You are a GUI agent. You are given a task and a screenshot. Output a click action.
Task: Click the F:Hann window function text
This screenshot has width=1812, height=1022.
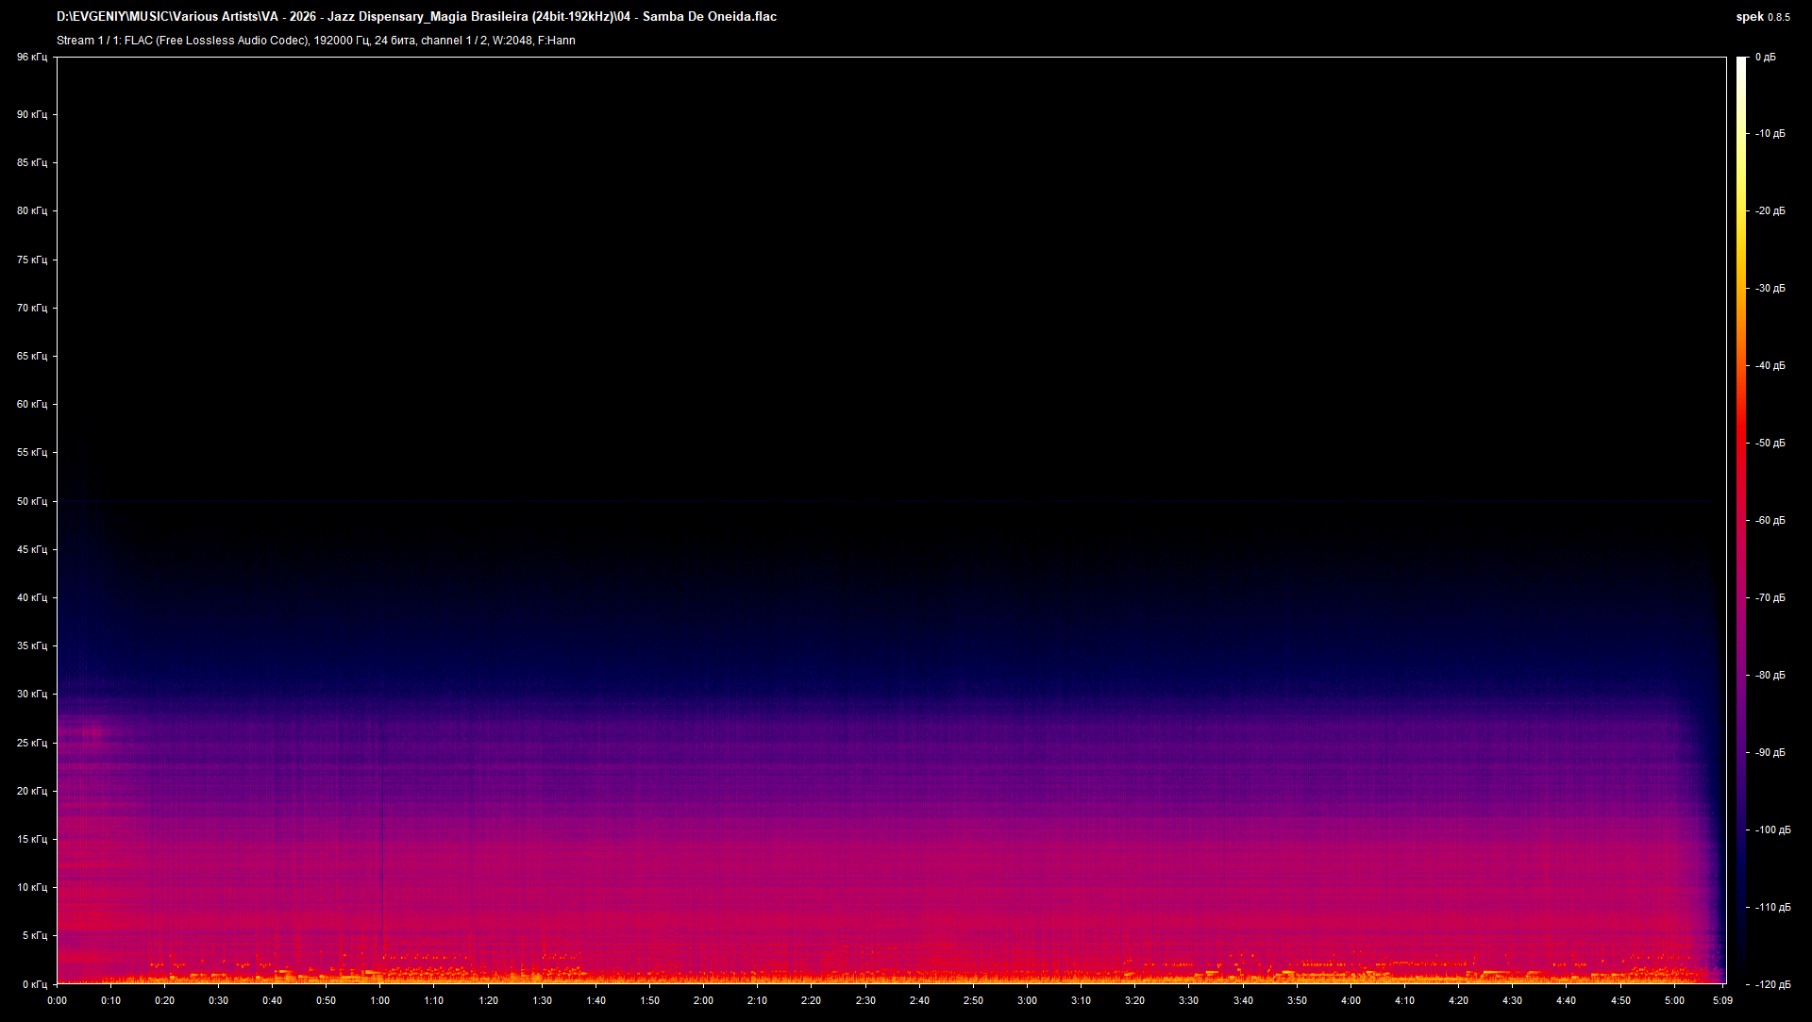tap(558, 41)
